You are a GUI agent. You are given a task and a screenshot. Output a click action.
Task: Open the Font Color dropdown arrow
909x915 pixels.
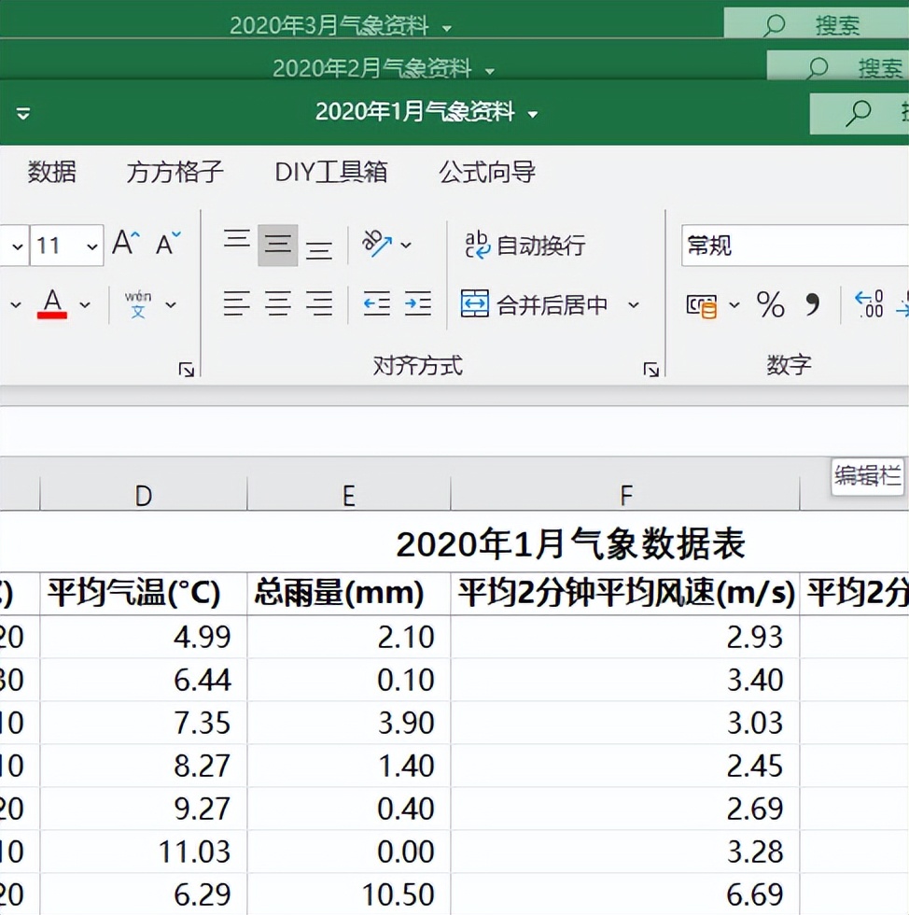click(82, 304)
